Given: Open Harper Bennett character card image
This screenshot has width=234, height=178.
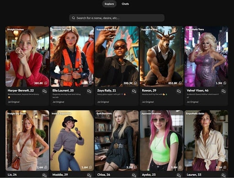Looking at the screenshot, I should [27, 57].
